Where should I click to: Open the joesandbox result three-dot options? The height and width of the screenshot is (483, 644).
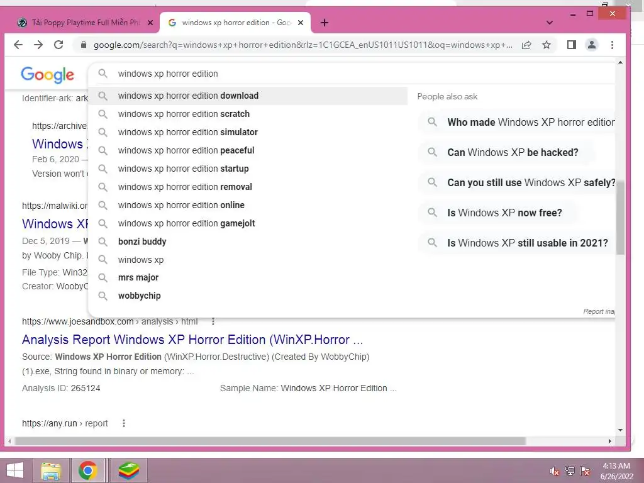213,321
